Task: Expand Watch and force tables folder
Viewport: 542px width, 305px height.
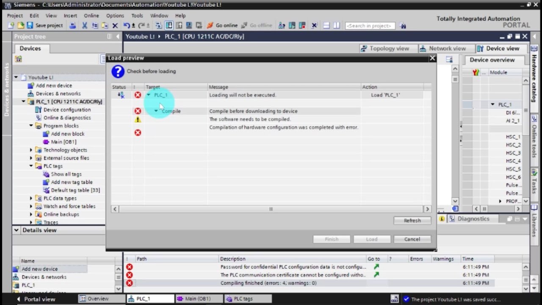Action: pyautogui.click(x=31, y=206)
